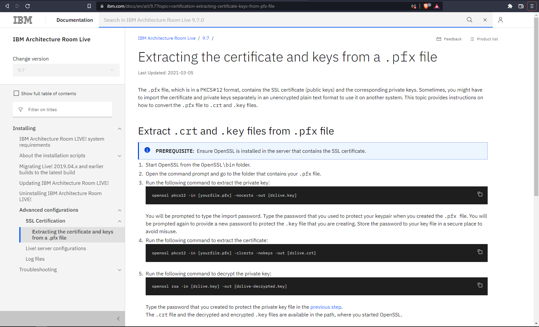Expand the Troubleshooting section
Viewport: 539px width, 327px height.
pyautogui.click(x=120, y=270)
